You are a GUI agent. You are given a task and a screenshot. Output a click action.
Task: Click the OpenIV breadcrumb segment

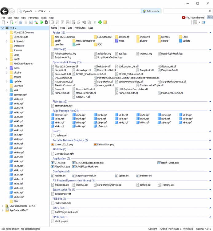27,11
